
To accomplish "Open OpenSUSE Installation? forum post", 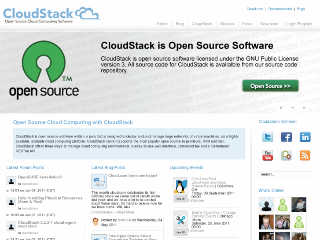I will (40, 177).
